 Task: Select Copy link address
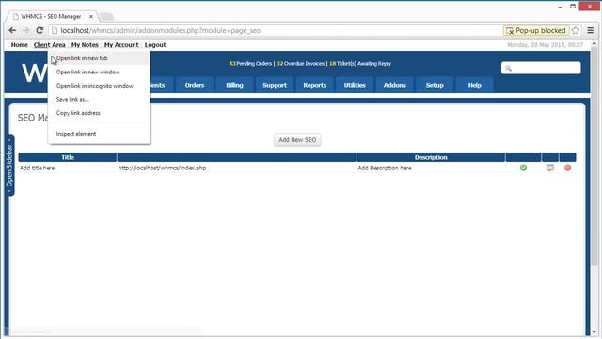click(x=99, y=113)
